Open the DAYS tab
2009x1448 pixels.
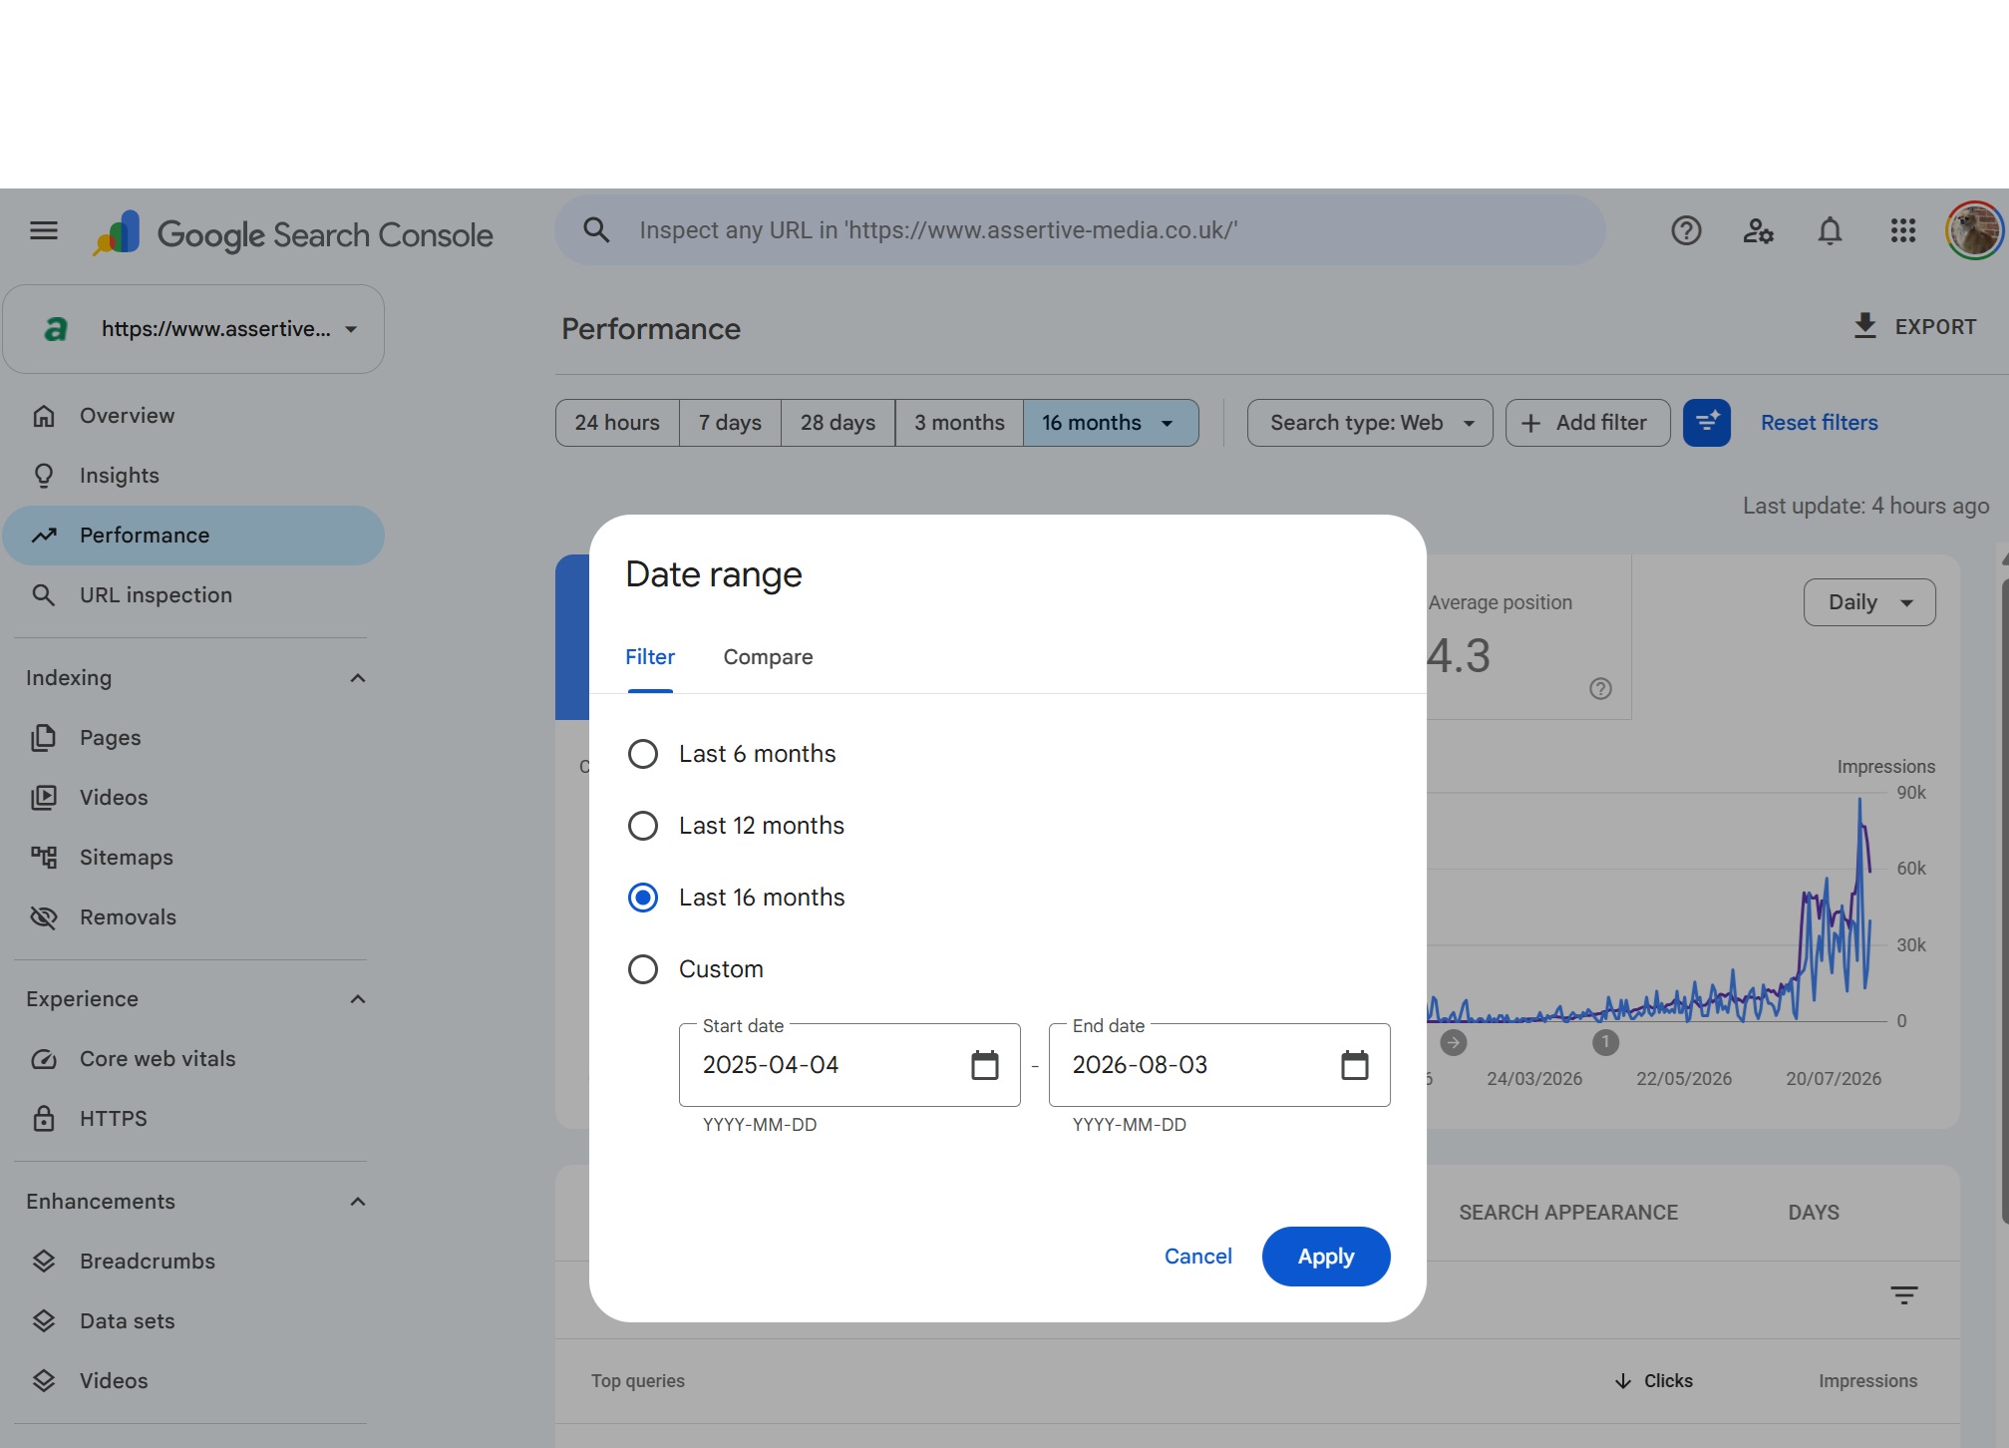point(1814,1213)
